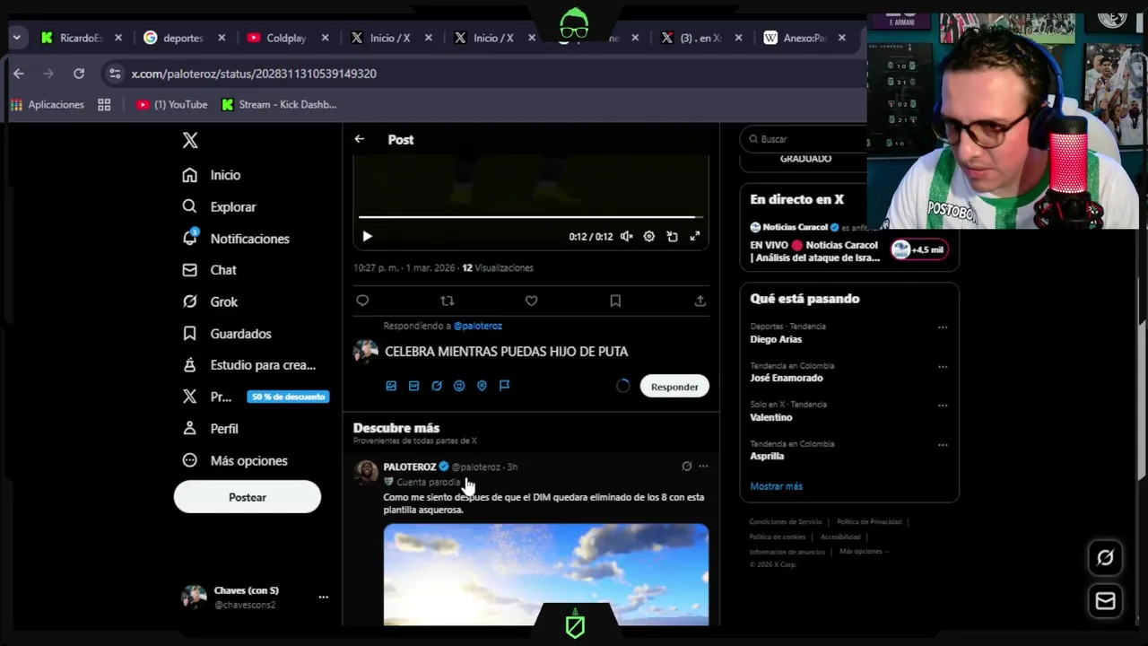1148x646 pixels.
Task: Mute the video volume icon
Action: pos(627,236)
